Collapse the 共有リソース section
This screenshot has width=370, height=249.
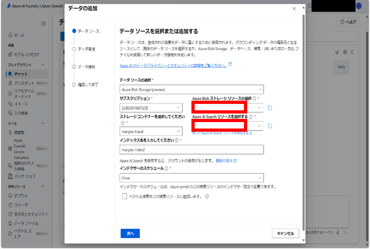tap(43, 186)
